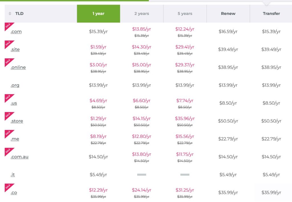Open the .com.au domain link

tap(19, 157)
